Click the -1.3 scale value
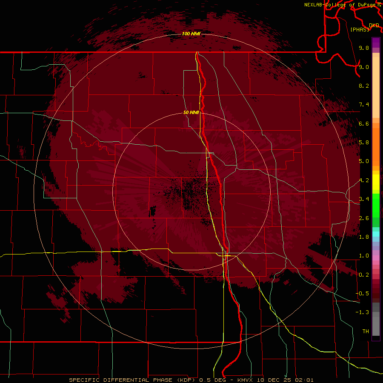The height and width of the screenshot is (383, 383). 362,312
